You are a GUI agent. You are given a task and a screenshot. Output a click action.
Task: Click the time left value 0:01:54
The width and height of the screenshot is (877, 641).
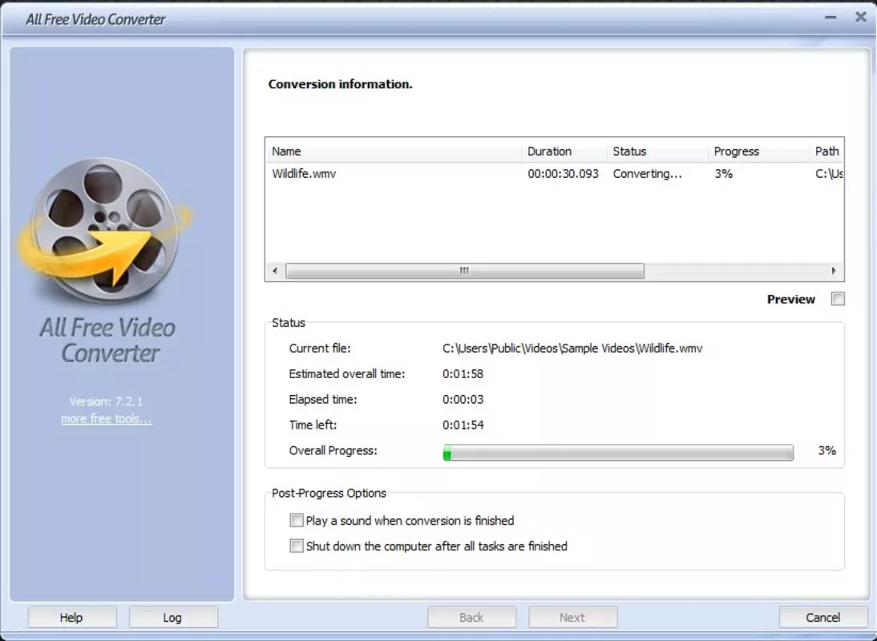(x=463, y=425)
